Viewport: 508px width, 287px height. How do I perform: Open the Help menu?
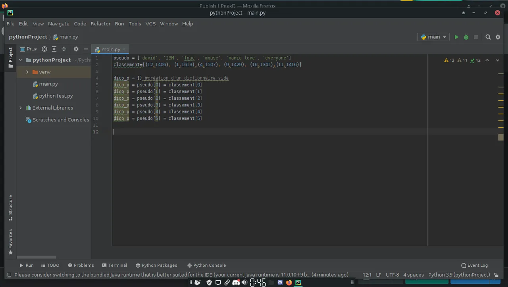pyautogui.click(x=187, y=24)
